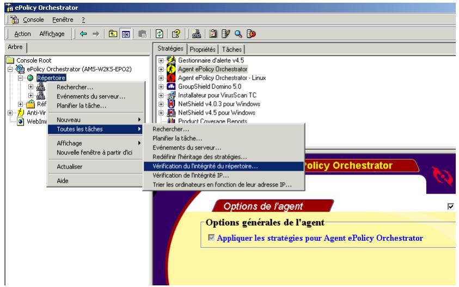
Task: Click the GroupShield Domino 5.0 icon
Action: pyautogui.click(x=171, y=86)
